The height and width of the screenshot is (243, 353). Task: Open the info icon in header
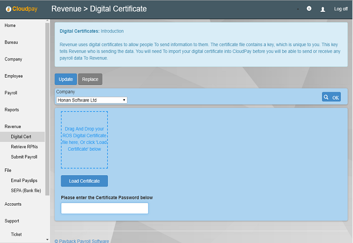(309, 9)
